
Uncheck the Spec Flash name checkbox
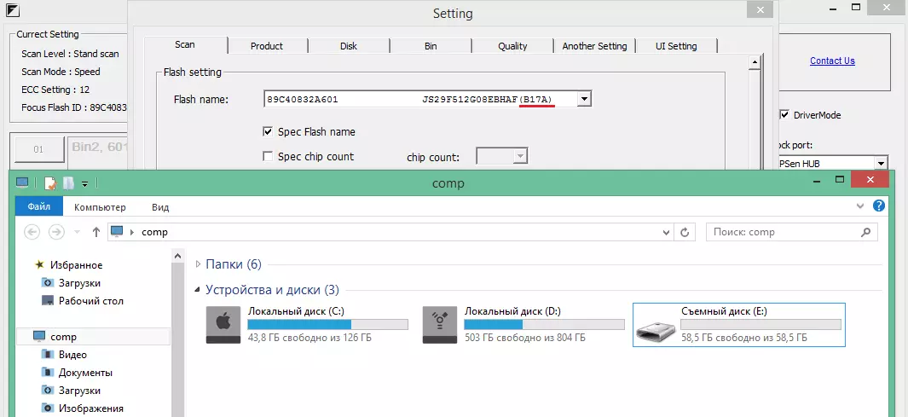(x=269, y=132)
